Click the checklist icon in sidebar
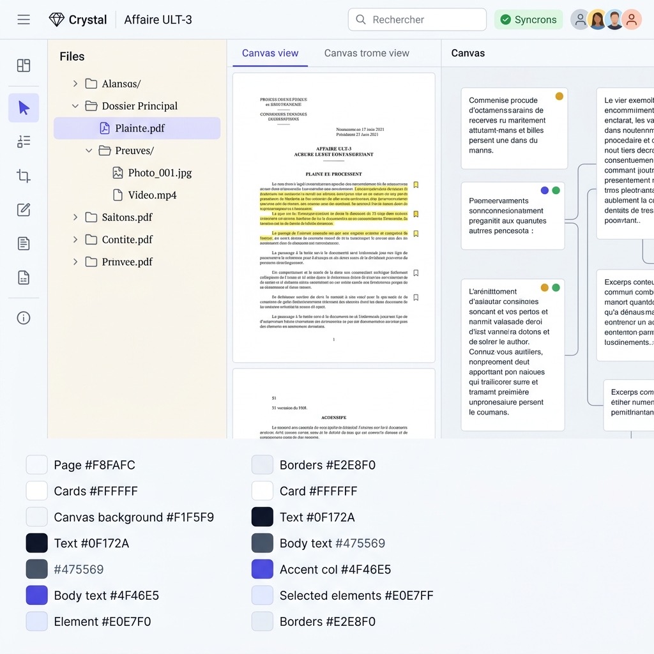The width and height of the screenshot is (654, 654). click(24, 141)
